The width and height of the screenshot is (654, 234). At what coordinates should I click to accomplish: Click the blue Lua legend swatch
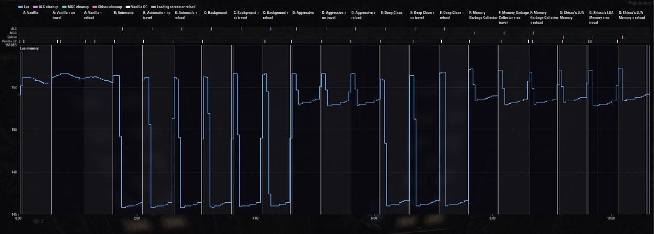(20, 7)
